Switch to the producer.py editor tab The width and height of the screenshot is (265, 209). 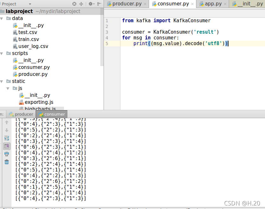pos(127,4)
